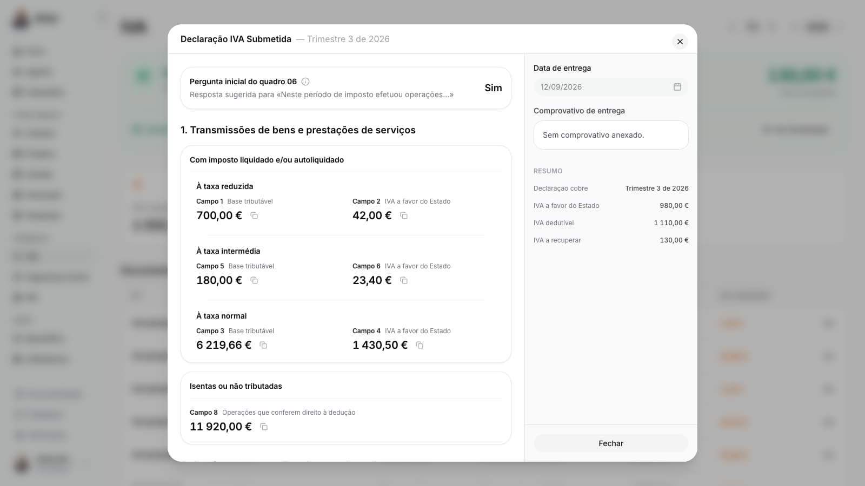
Task: Copy Campo 6 value 23,40 €
Action: (404, 280)
